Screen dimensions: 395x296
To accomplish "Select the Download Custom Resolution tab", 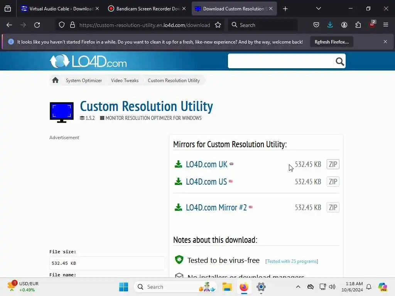I will coord(234,9).
